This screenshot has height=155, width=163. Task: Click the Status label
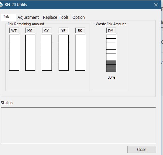(x=7, y=103)
